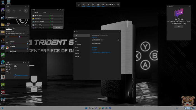The height and width of the screenshot is (110, 196).
Task: Take a screenshot with the camera button
Action: [x=8, y=11]
